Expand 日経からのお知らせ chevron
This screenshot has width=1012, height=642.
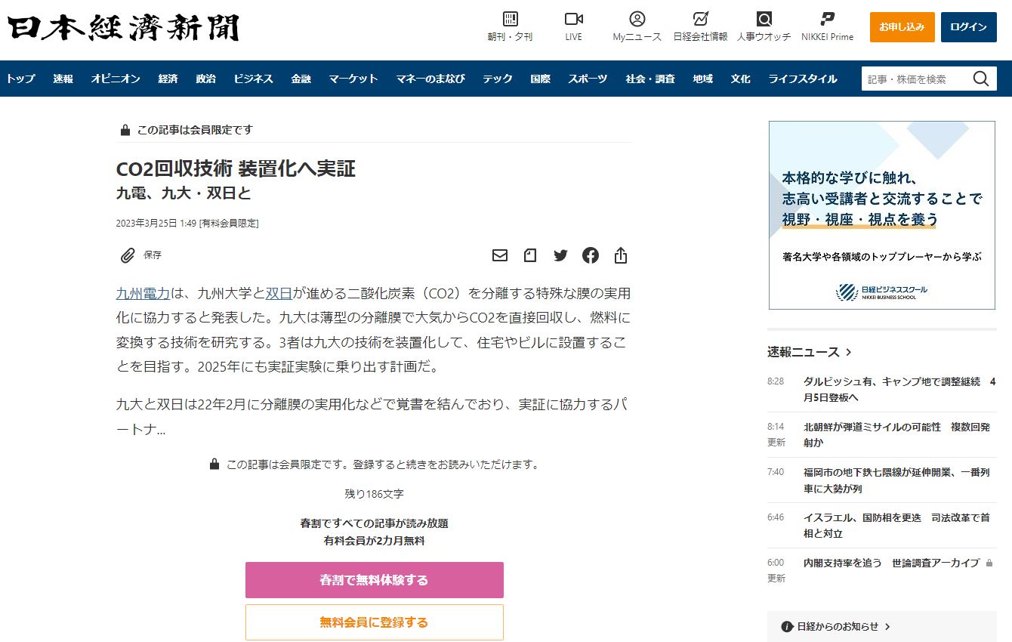coord(887,626)
